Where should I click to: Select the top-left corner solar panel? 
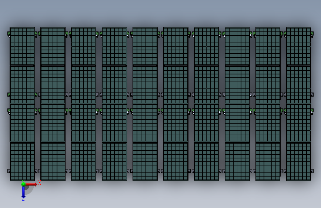[x=22, y=47]
